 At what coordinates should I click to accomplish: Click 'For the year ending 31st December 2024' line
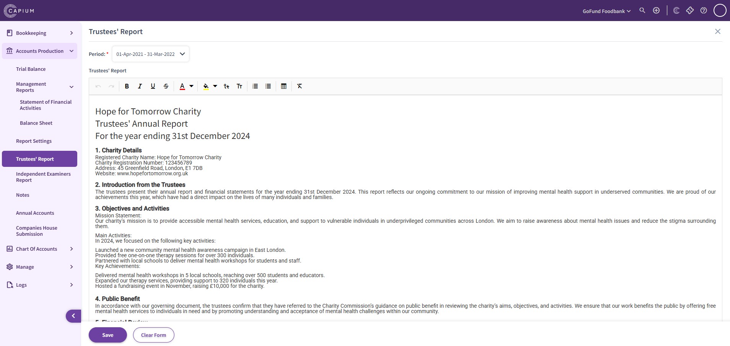[x=172, y=136]
